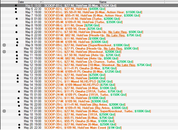Select SCOOP-27-M $109 NL Hold'em row
178x130 pixels.
click(89, 101)
